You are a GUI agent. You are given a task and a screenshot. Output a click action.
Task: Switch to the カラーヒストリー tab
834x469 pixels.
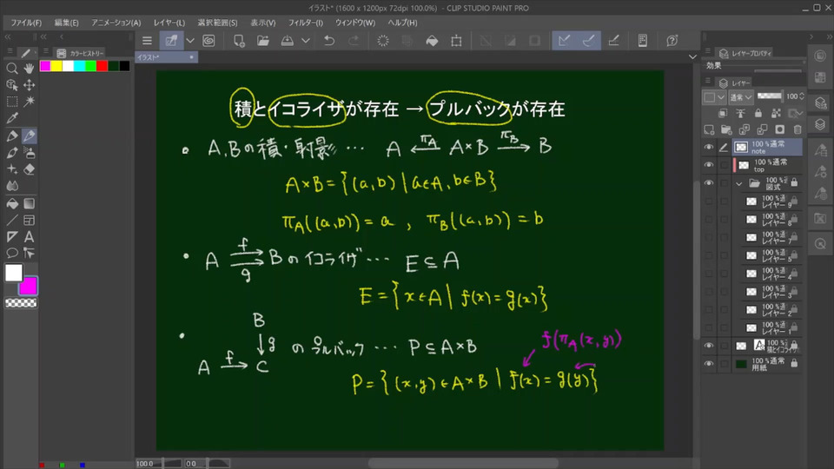coord(80,53)
